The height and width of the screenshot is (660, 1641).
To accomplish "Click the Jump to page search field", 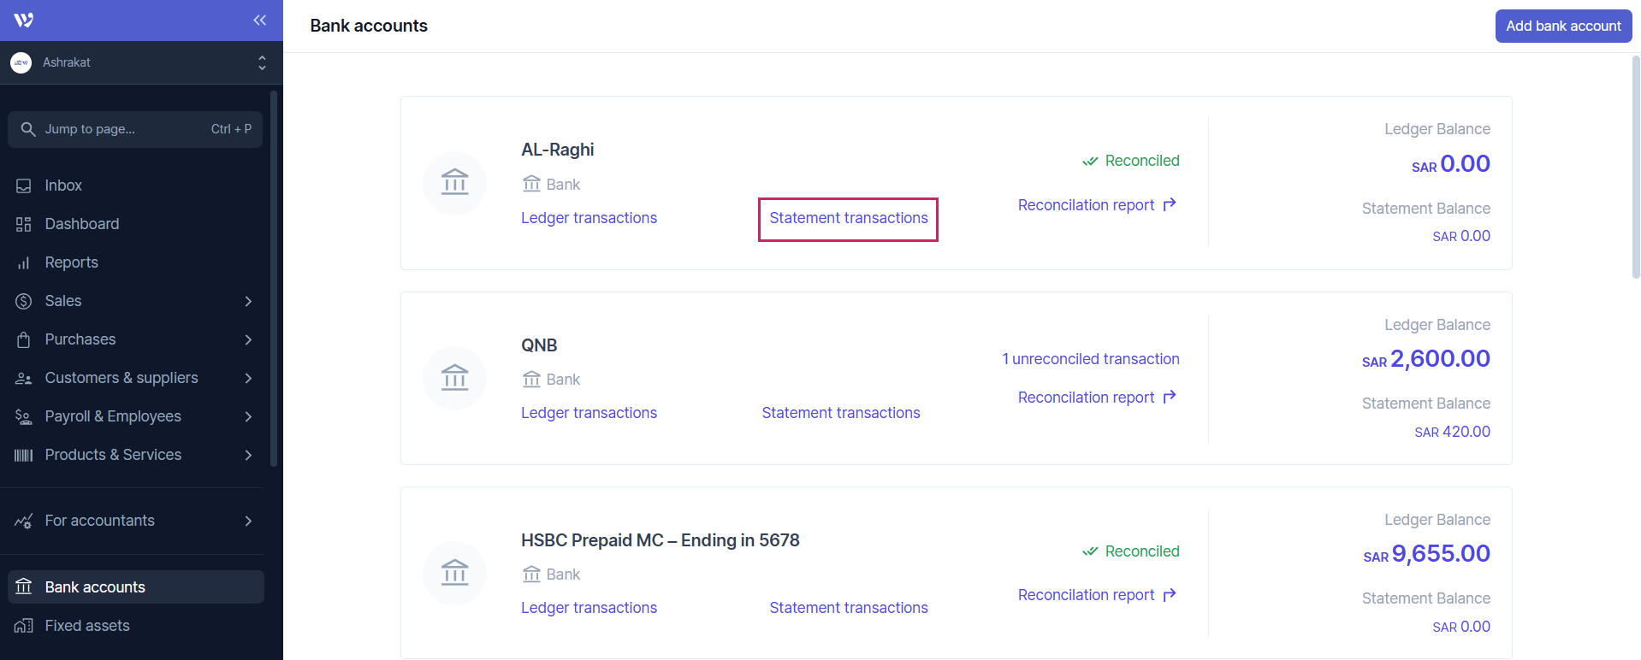I will point(134,129).
